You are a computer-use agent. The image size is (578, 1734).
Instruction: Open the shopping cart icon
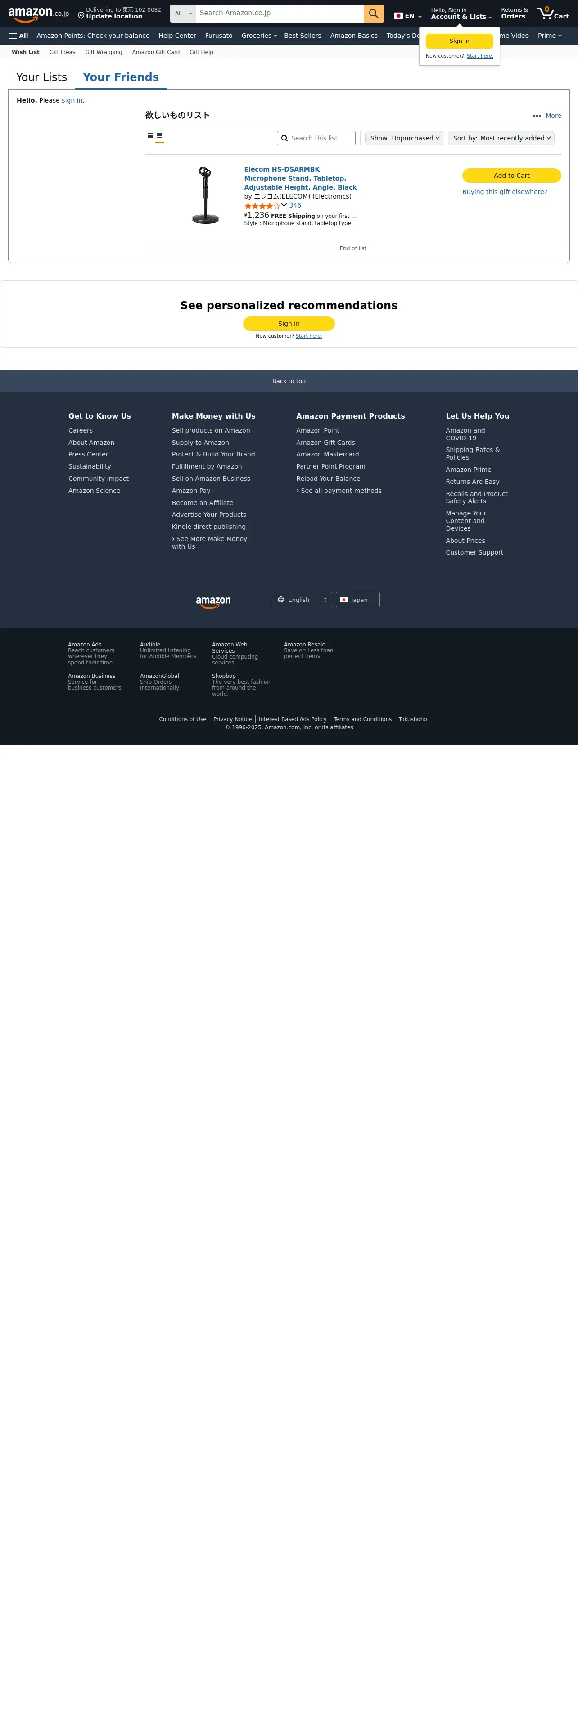[553, 14]
